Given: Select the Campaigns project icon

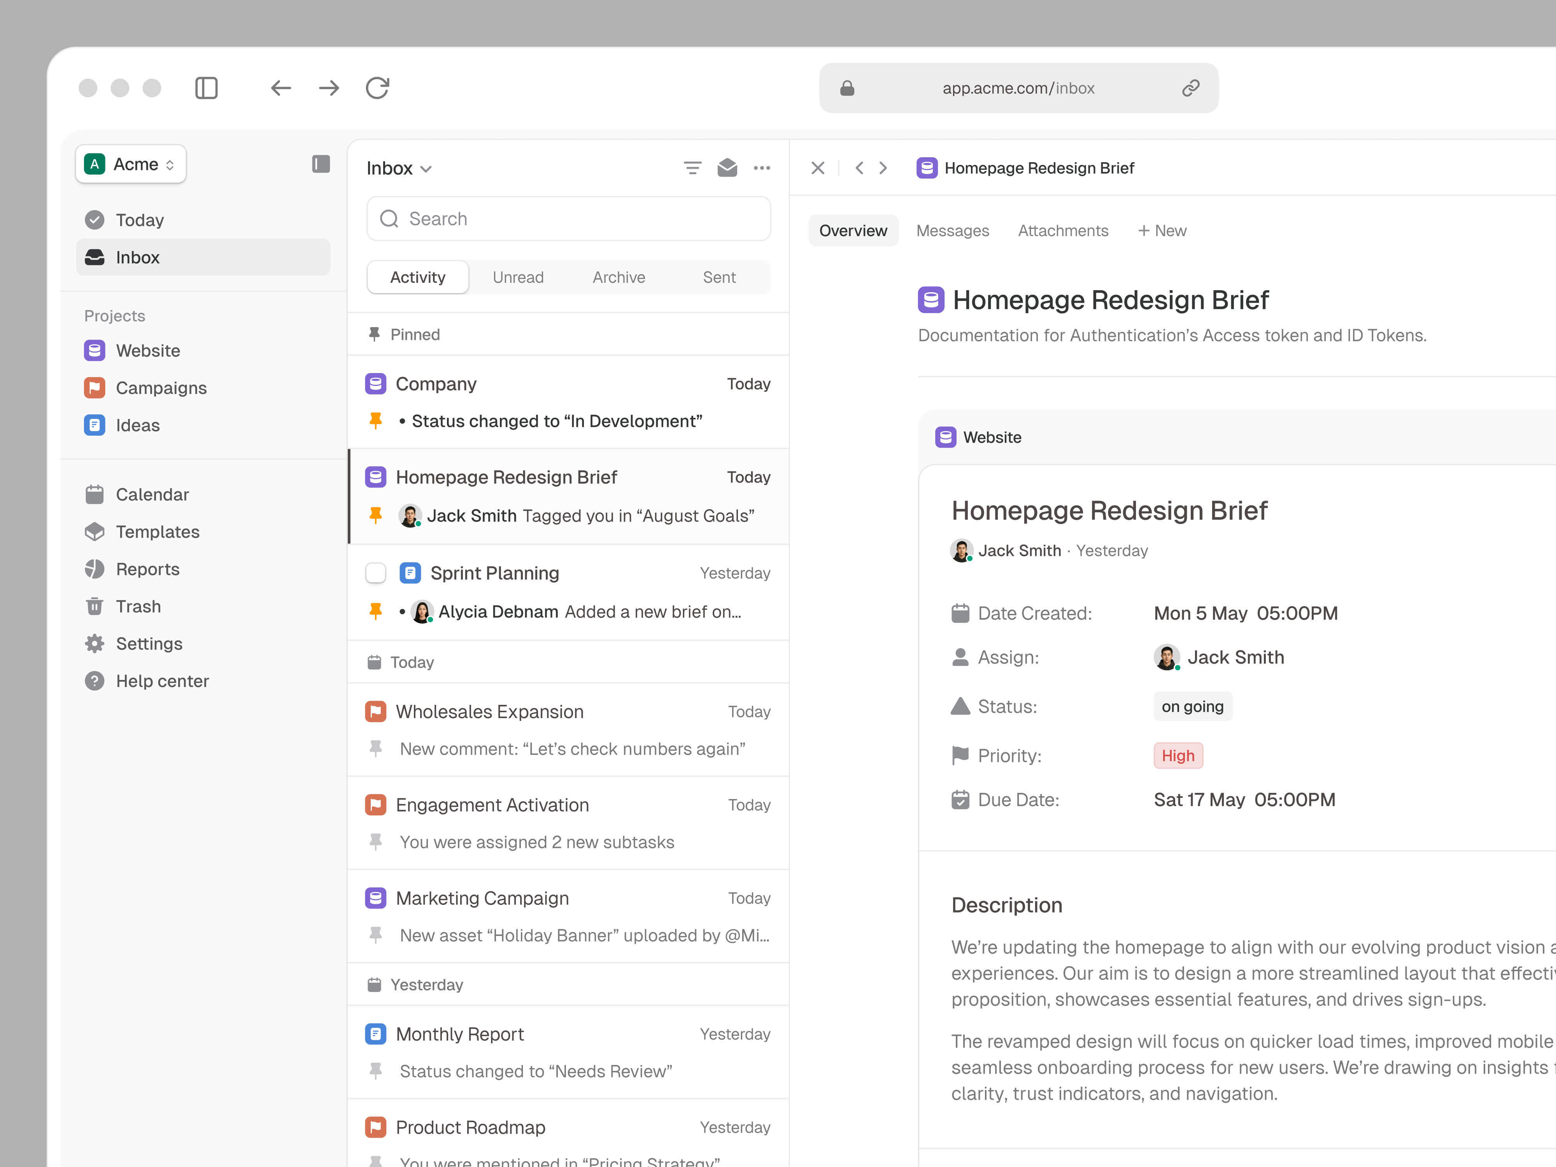Looking at the screenshot, I should [95, 387].
